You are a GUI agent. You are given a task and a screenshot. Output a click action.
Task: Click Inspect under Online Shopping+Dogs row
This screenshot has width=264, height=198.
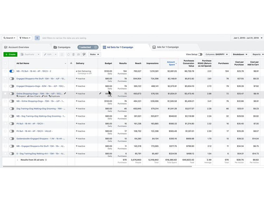click(x=21, y=96)
